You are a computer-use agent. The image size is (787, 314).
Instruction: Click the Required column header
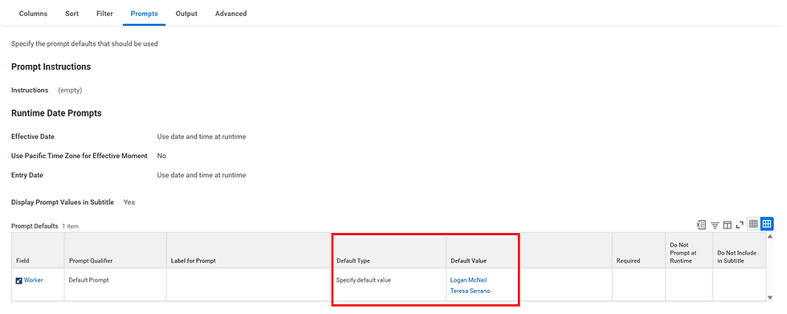click(638, 251)
